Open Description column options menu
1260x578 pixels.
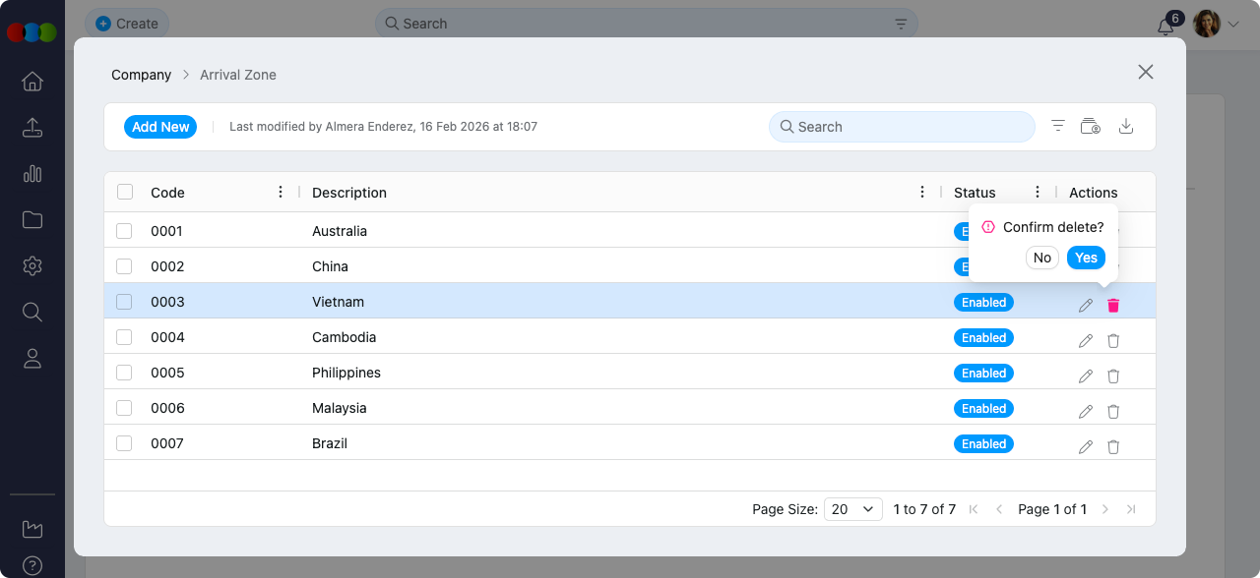[922, 192]
